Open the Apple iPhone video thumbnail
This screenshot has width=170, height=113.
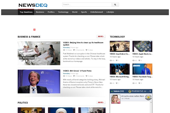pyautogui.click(x=142, y=46)
